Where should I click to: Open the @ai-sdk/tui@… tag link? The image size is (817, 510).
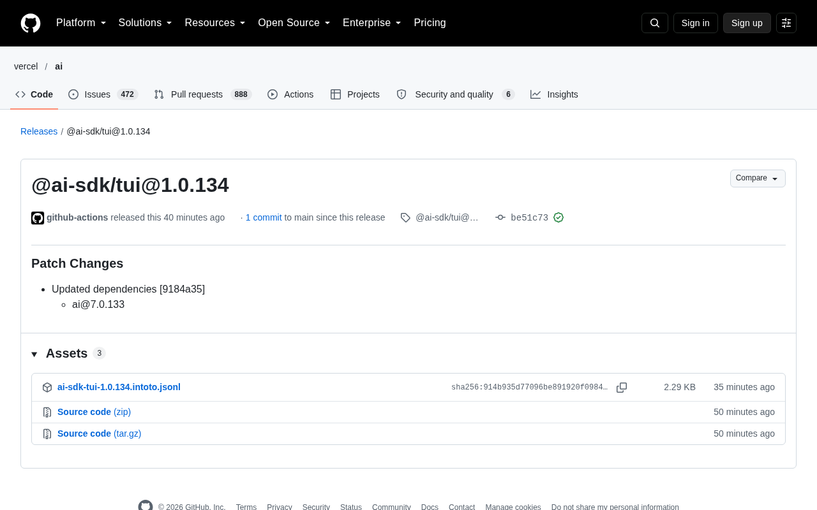[447, 217]
